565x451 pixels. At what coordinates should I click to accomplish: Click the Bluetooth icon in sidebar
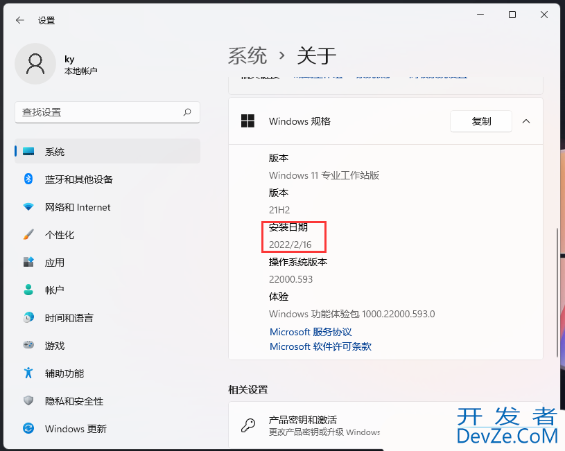[28, 179]
